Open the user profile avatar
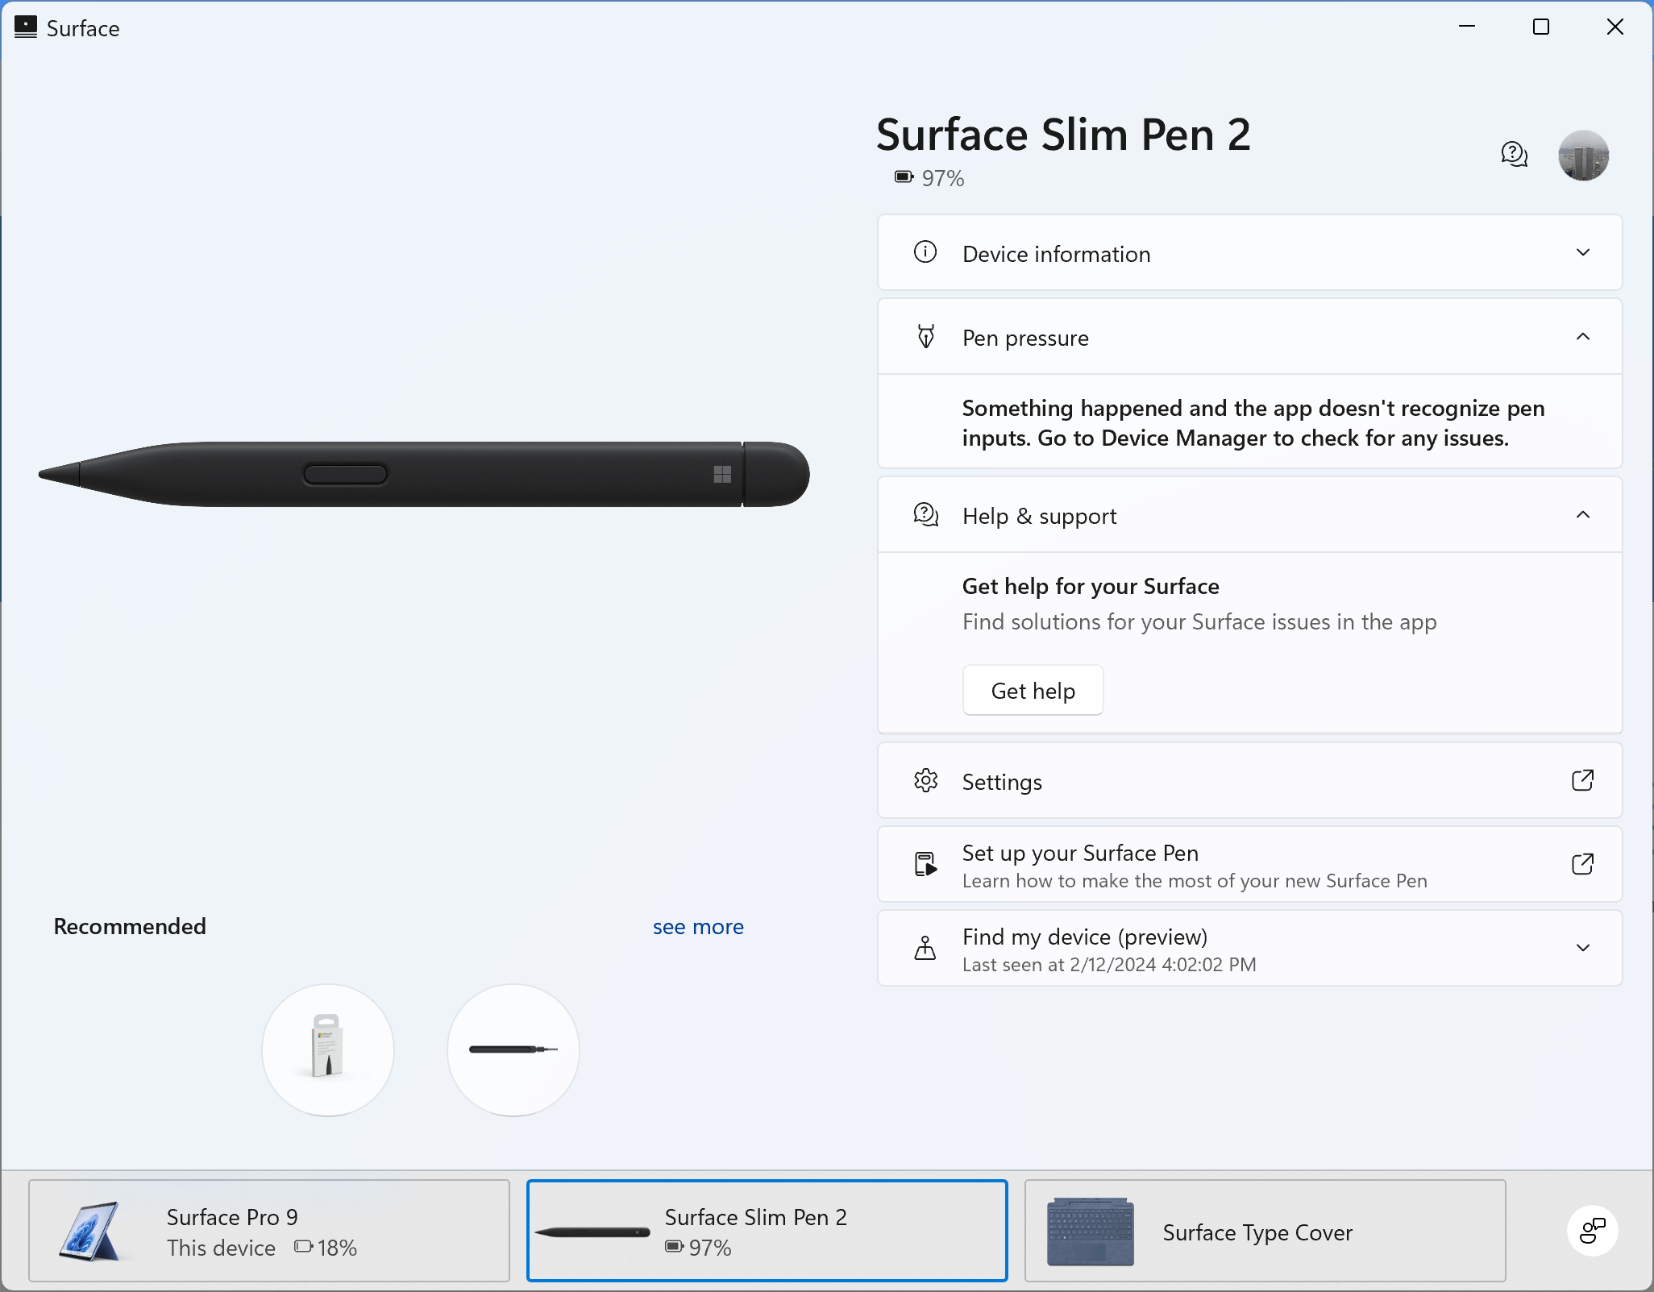This screenshot has width=1654, height=1292. coord(1583,156)
